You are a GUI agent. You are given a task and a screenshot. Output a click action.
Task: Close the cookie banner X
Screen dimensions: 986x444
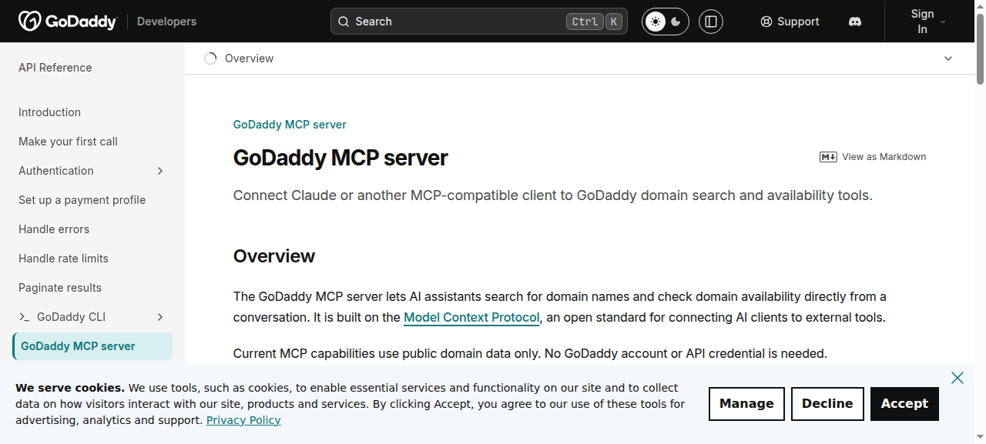click(957, 378)
